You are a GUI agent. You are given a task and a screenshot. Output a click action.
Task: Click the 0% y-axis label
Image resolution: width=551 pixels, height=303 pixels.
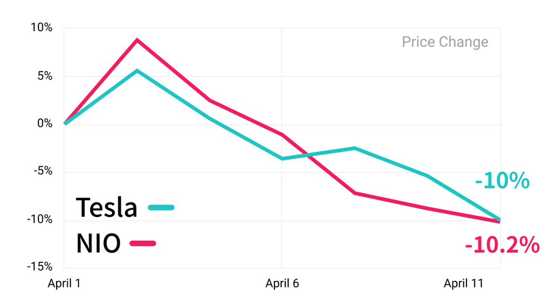coord(45,123)
